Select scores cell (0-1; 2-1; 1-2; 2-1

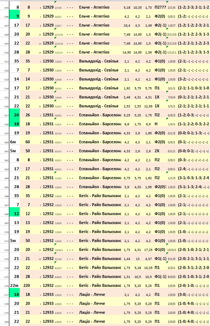tap(193, 97)
